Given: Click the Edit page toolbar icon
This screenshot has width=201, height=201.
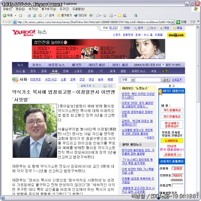Looking at the screenshot, I should pyautogui.click(x=111, y=16).
